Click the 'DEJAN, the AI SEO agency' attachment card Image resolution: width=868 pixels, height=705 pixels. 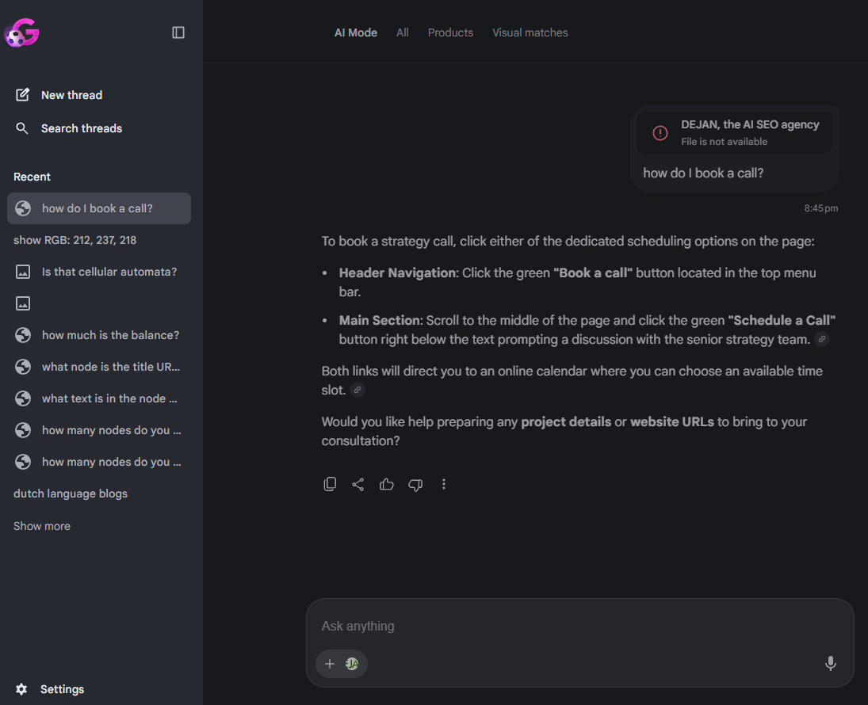click(734, 133)
